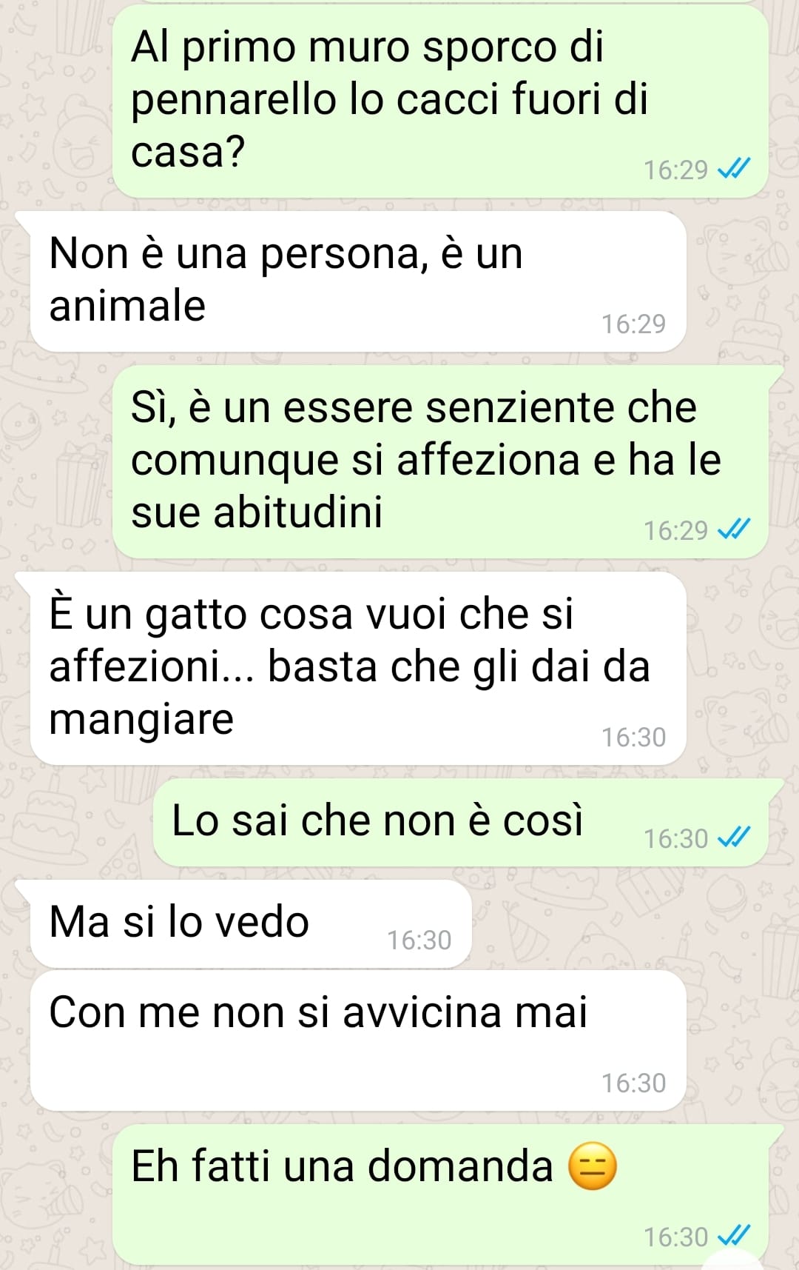This screenshot has height=1270, width=799.
Task: Select the 'Non è una persona' message
Action: point(358,282)
